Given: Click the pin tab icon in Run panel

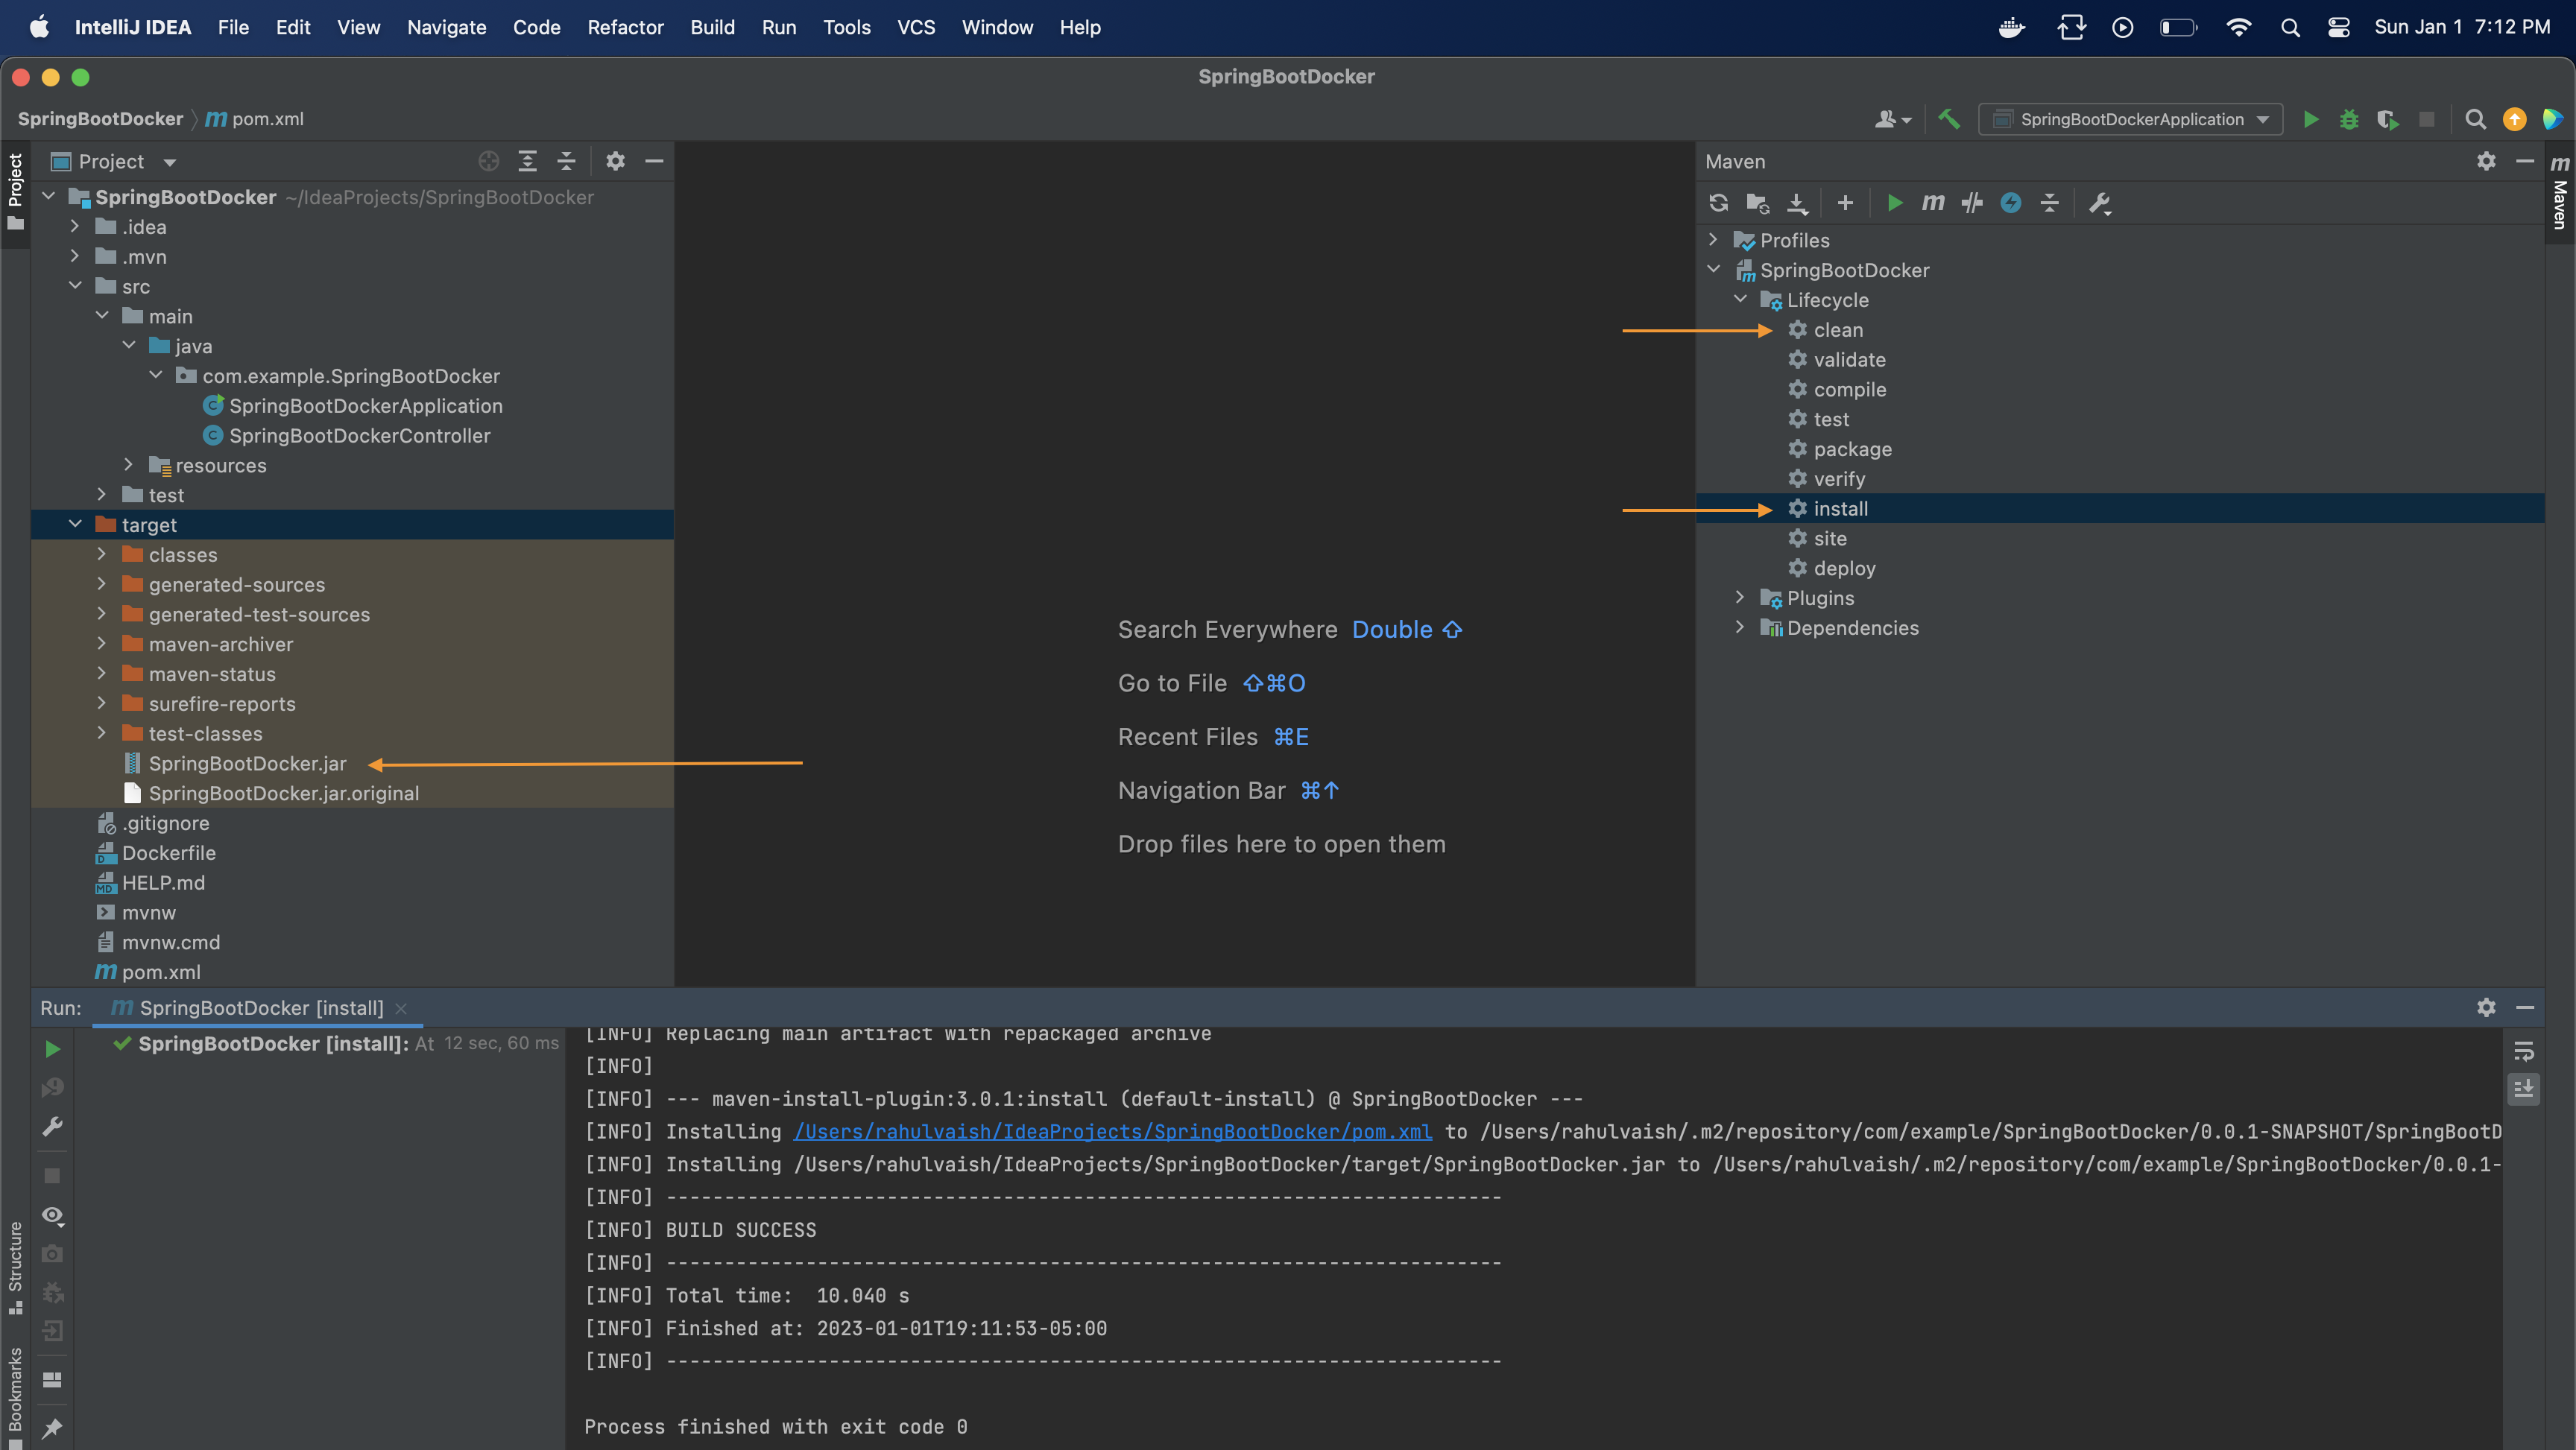Looking at the screenshot, I should [52, 1428].
